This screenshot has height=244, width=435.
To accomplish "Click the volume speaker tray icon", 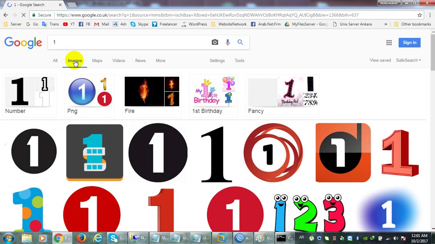I will pyautogui.click(x=396, y=238).
